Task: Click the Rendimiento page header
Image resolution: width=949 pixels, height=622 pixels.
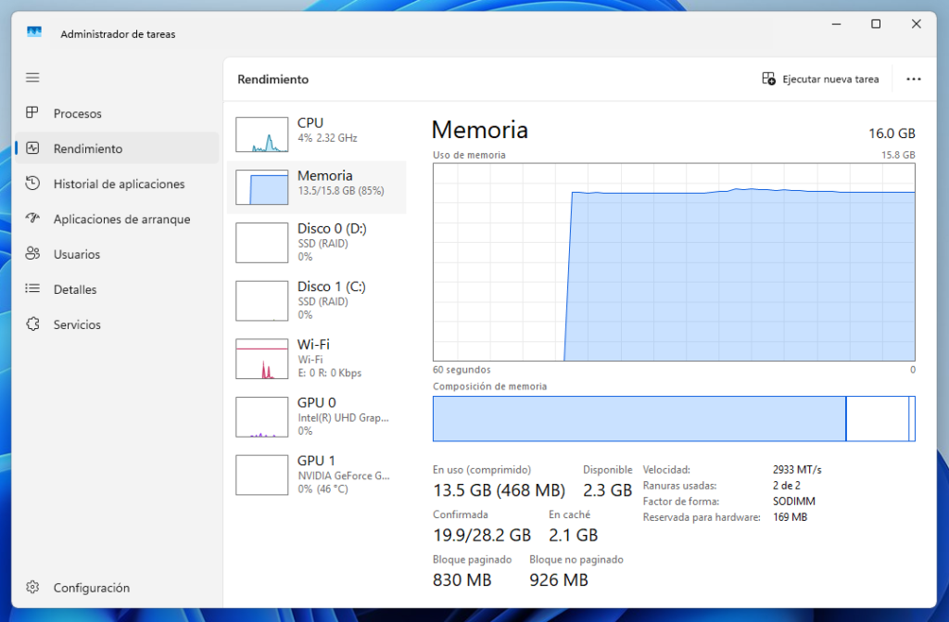Action: click(x=273, y=80)
